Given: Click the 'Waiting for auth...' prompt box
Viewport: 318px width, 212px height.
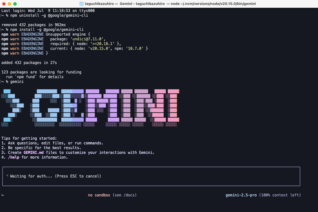Looking at the screenshot, I should (x=151, y=176).
